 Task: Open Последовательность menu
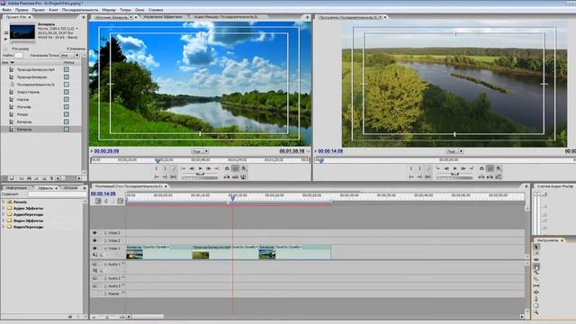click(x=80, y=10)
